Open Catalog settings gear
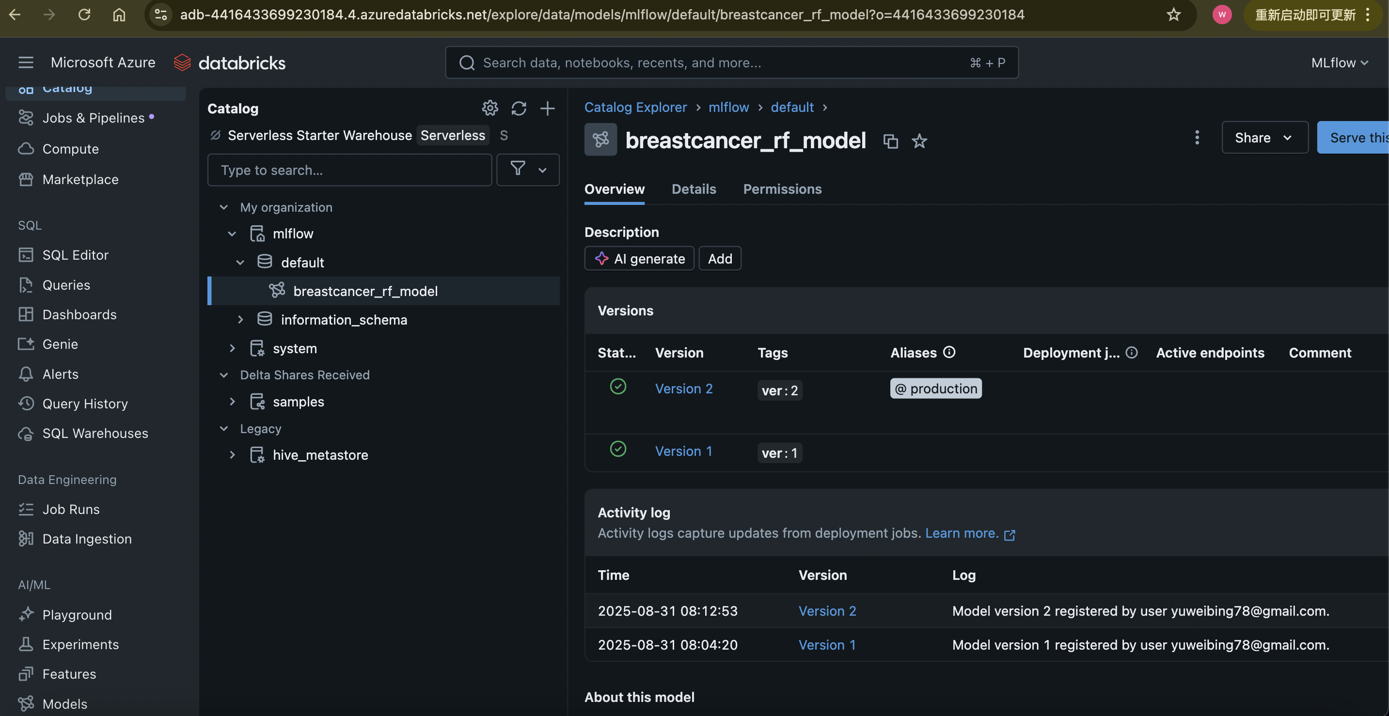1389x716 pixels. [489, 108]
